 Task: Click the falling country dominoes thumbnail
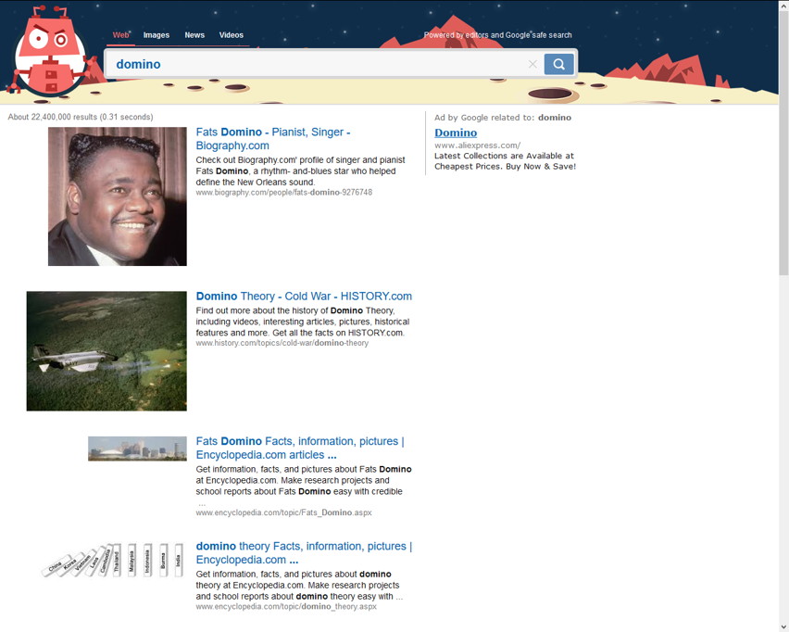(113, 560)
